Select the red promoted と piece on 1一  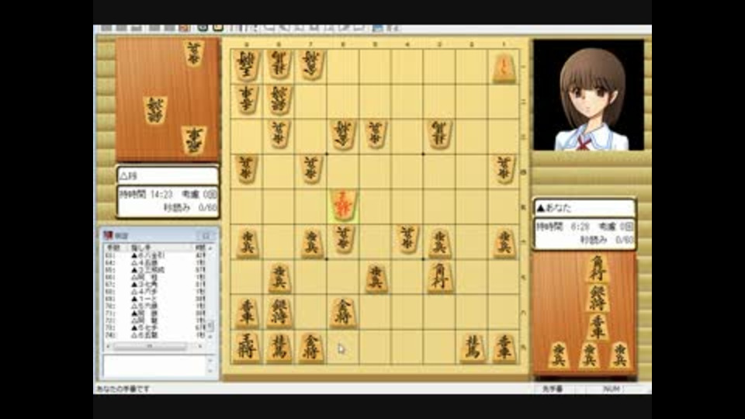pos(504,68)
